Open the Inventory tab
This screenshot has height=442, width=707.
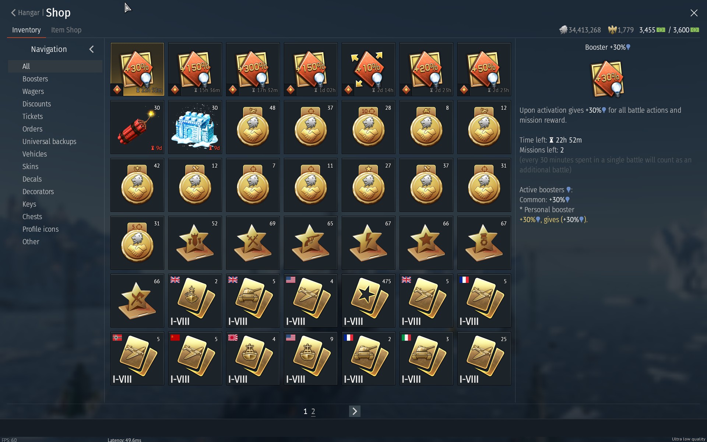pyautogui.click(x=26, y=30)
